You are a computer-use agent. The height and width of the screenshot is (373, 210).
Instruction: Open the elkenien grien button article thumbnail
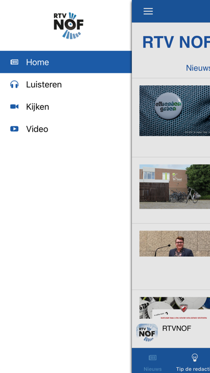tap(175, 110)
